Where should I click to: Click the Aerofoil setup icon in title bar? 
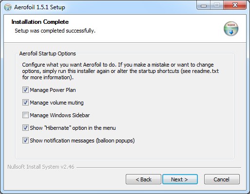point(8,7)
